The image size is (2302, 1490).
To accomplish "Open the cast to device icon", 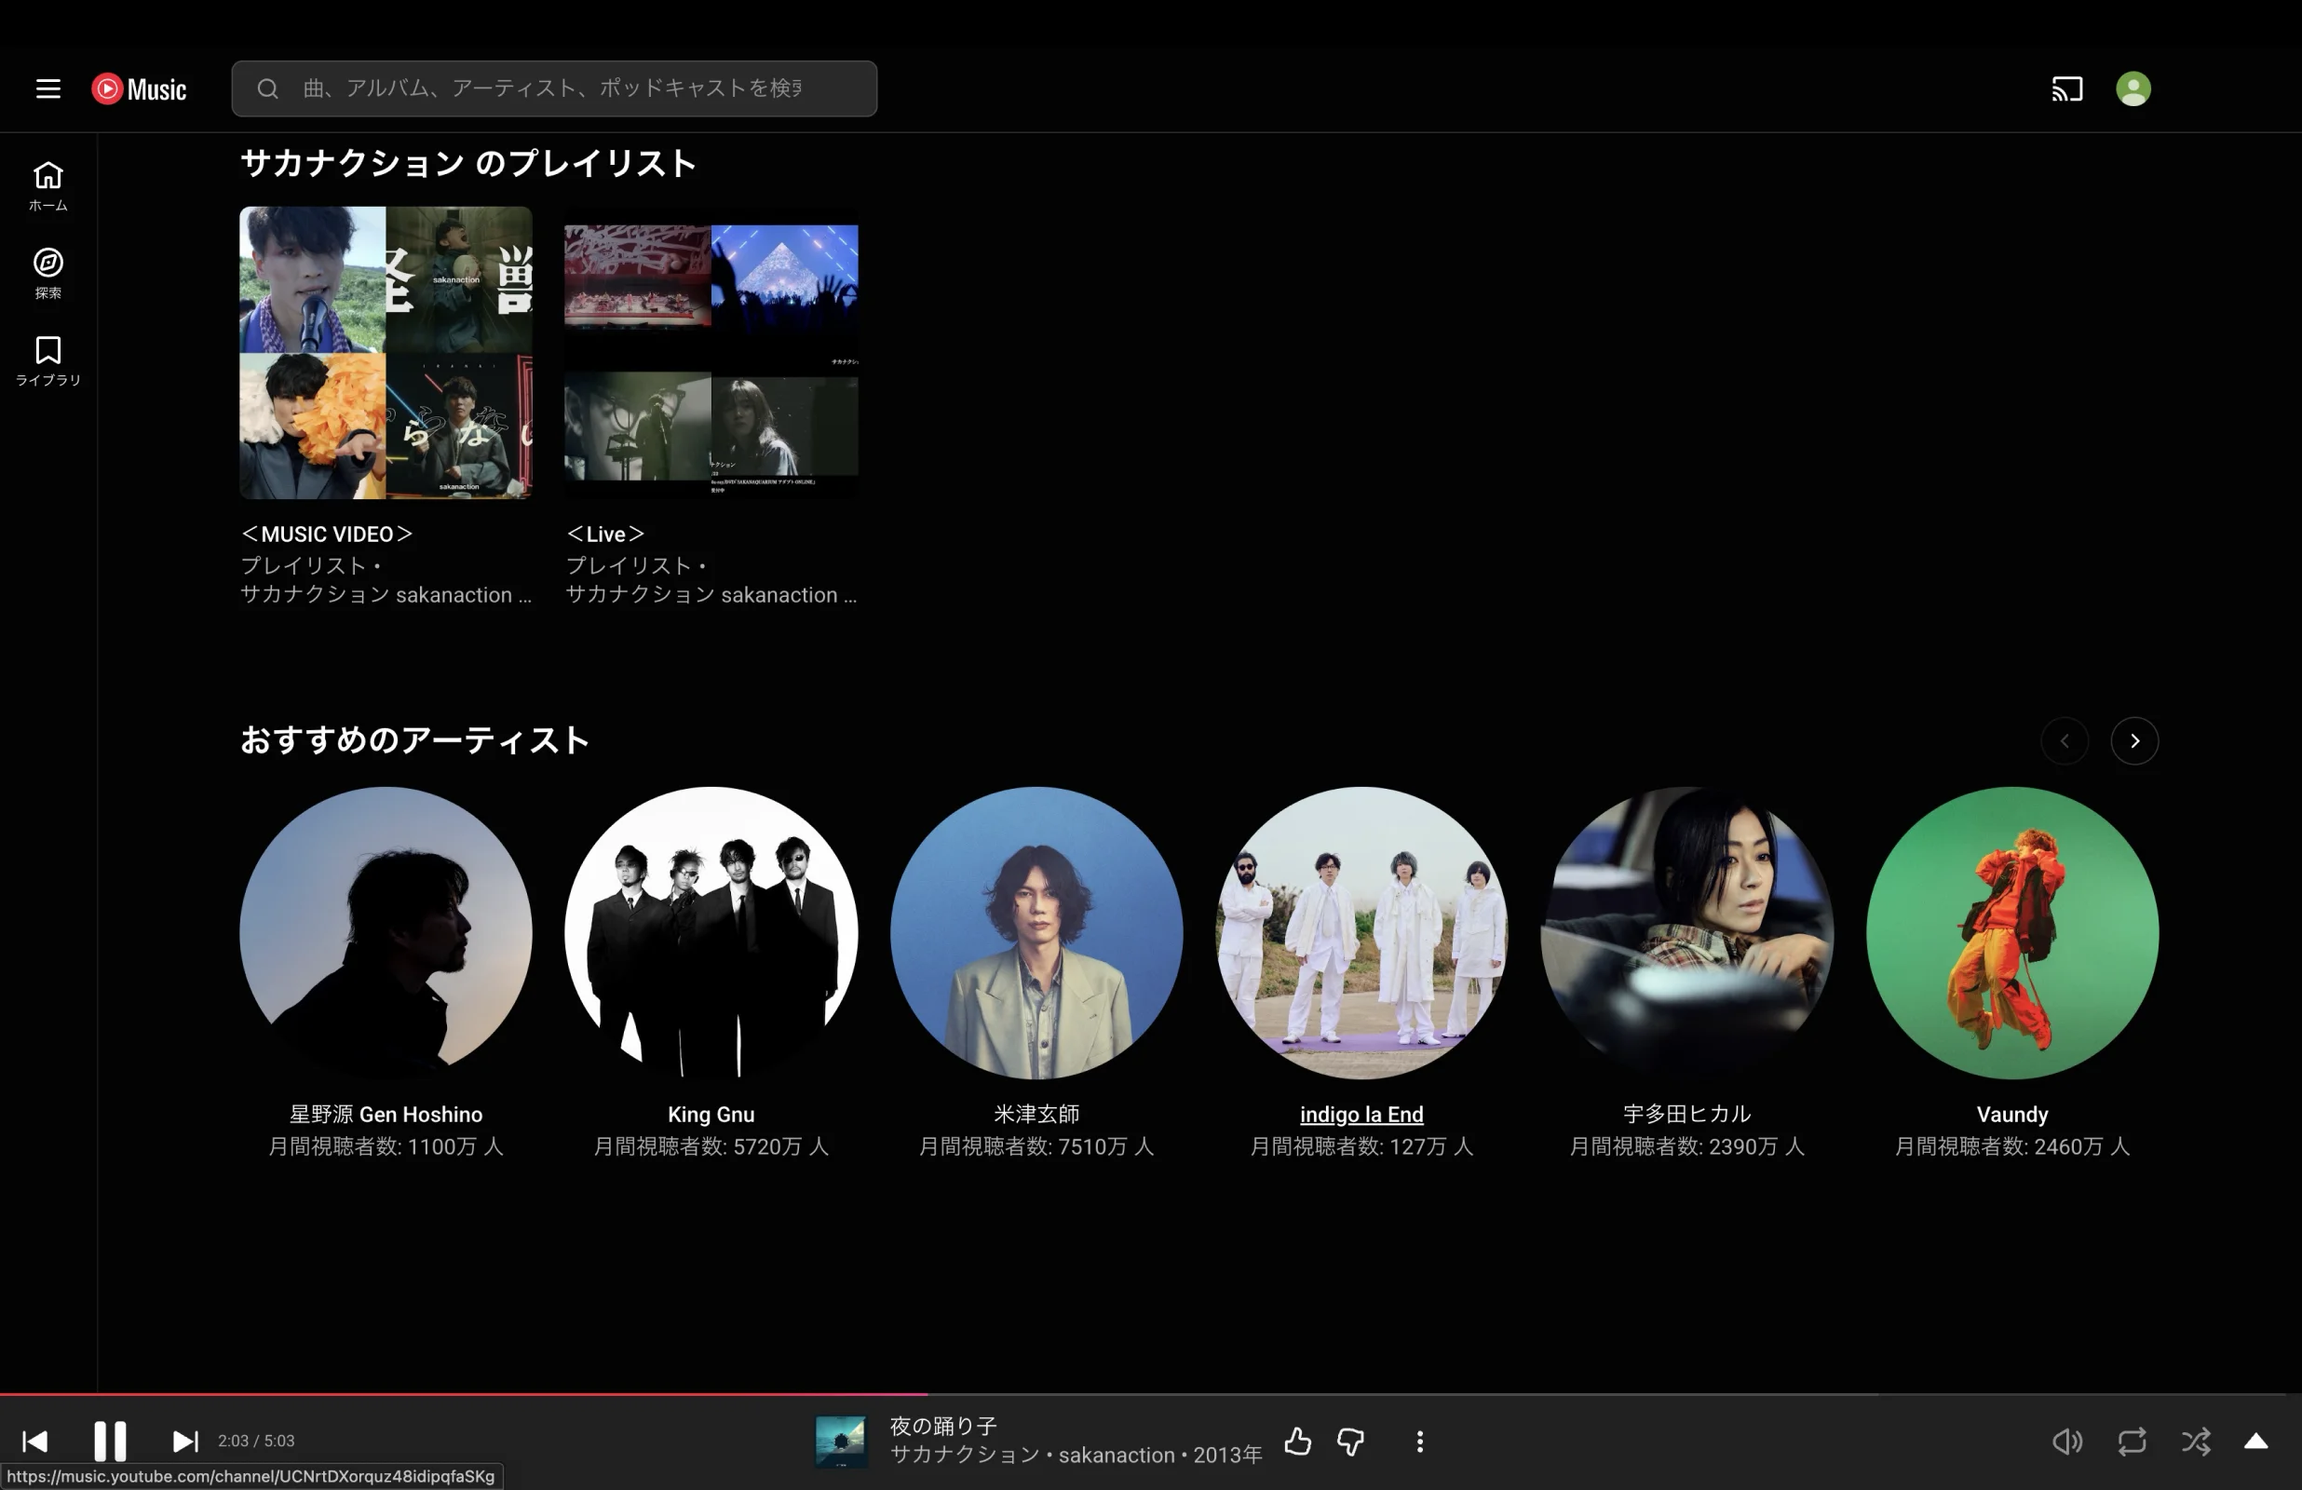I will 2067,89.
